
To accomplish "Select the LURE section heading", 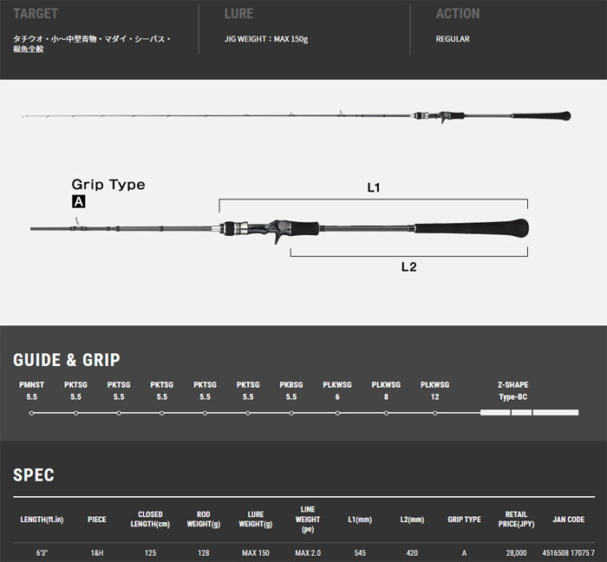I will (238, 14).
